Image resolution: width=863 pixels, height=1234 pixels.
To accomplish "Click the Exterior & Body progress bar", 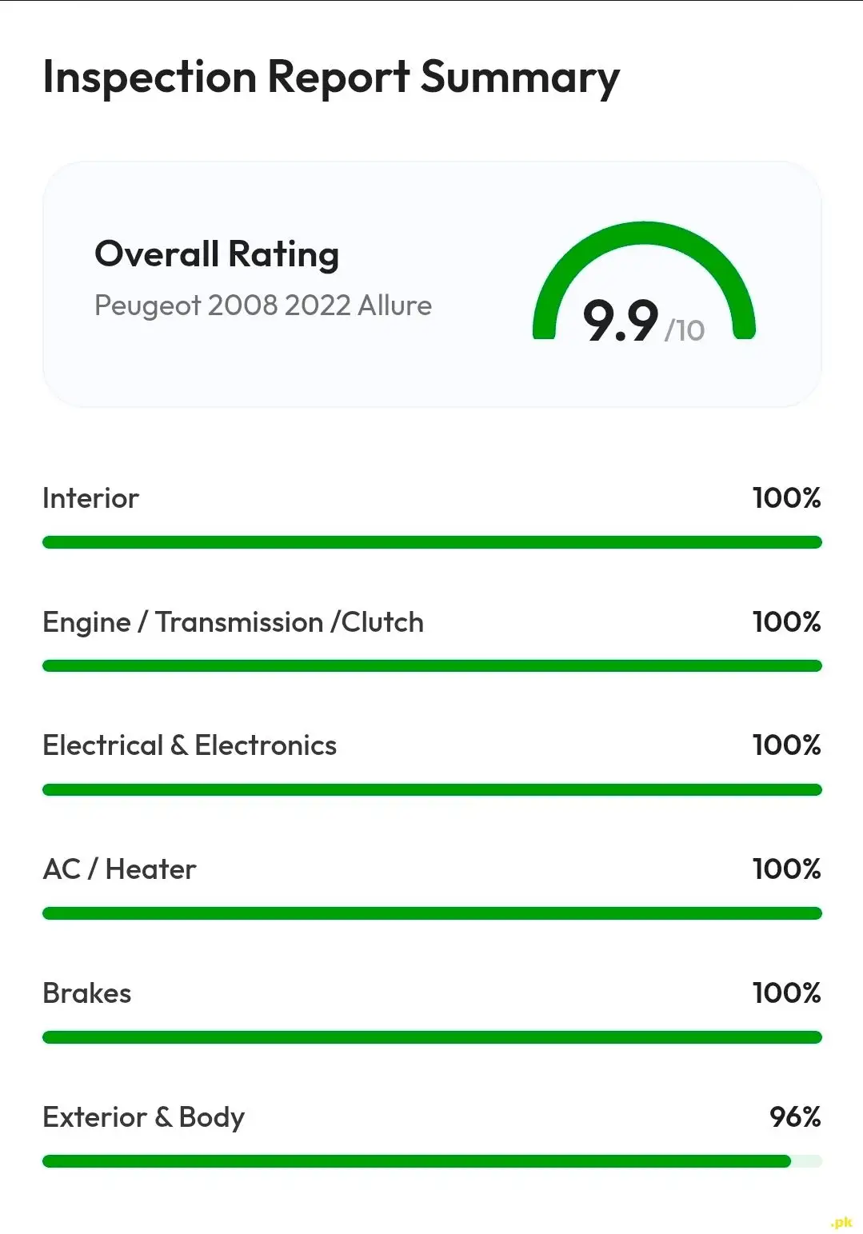I will click(416, 1161).
